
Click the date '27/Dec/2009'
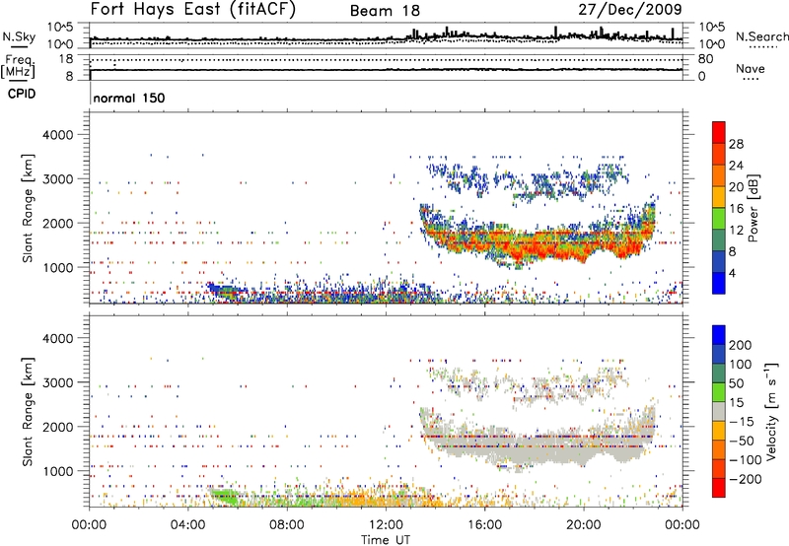[x=630, y=9]
